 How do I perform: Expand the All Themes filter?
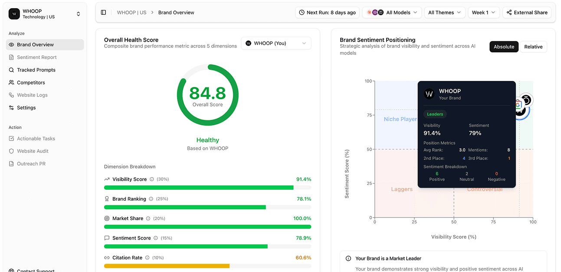pyautogui.click(x=444, y=12)
